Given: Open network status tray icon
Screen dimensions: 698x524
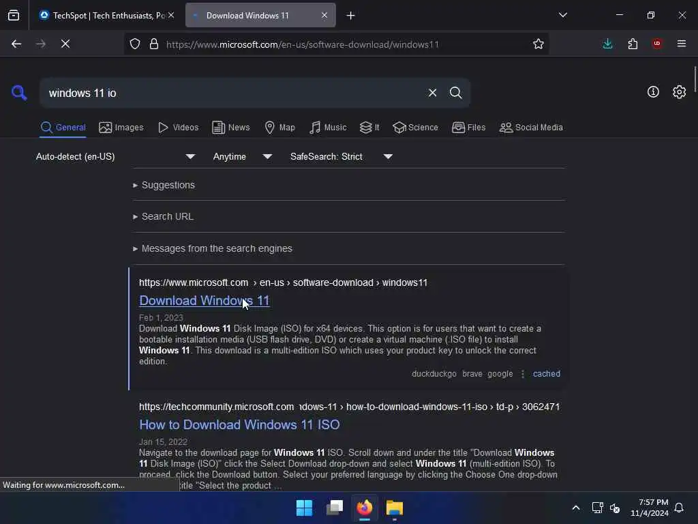Looking at the screenshot, I should (x=597, y=508).
